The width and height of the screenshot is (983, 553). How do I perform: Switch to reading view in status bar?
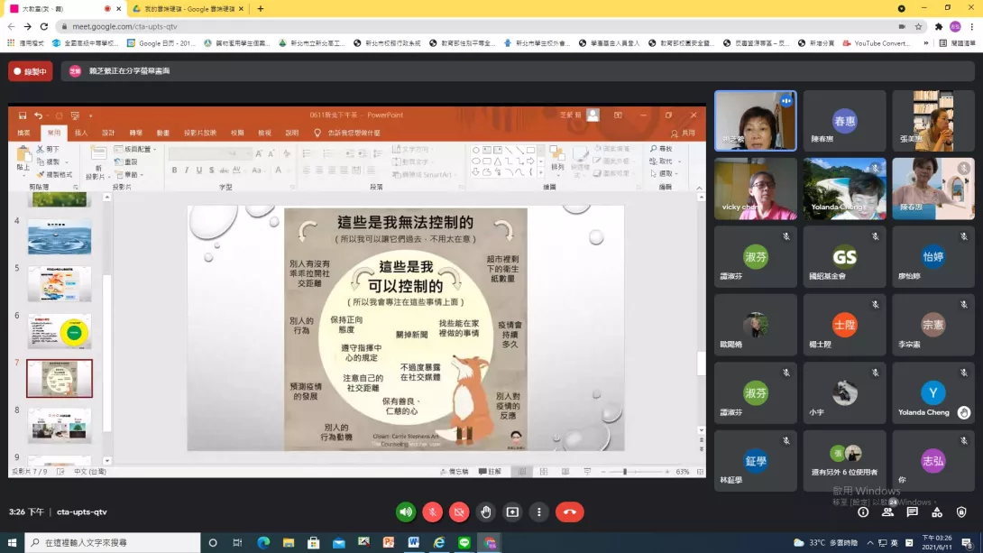(x=565, y=472)
